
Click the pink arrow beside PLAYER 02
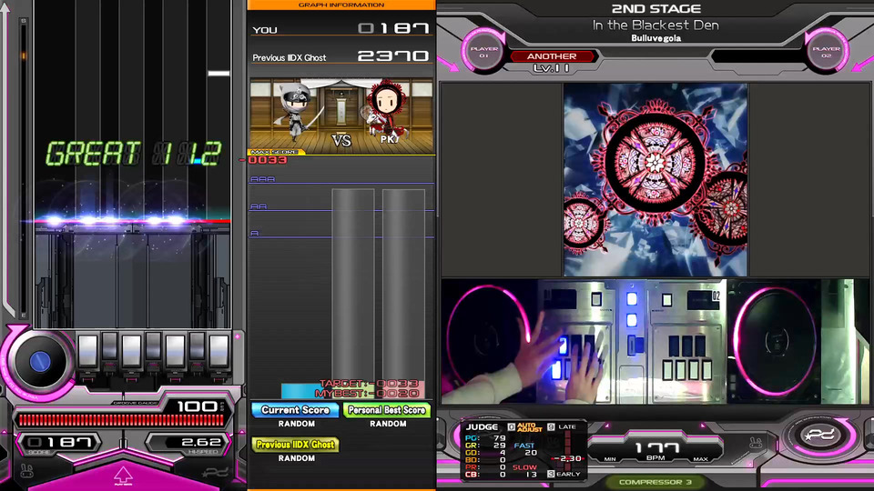(862, 64)
